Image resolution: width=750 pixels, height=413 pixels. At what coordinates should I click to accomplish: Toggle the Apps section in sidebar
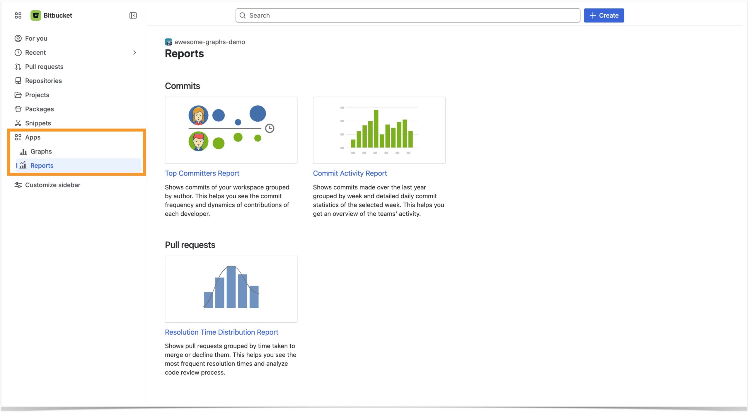pyautogui.click(x=33, y=137)
